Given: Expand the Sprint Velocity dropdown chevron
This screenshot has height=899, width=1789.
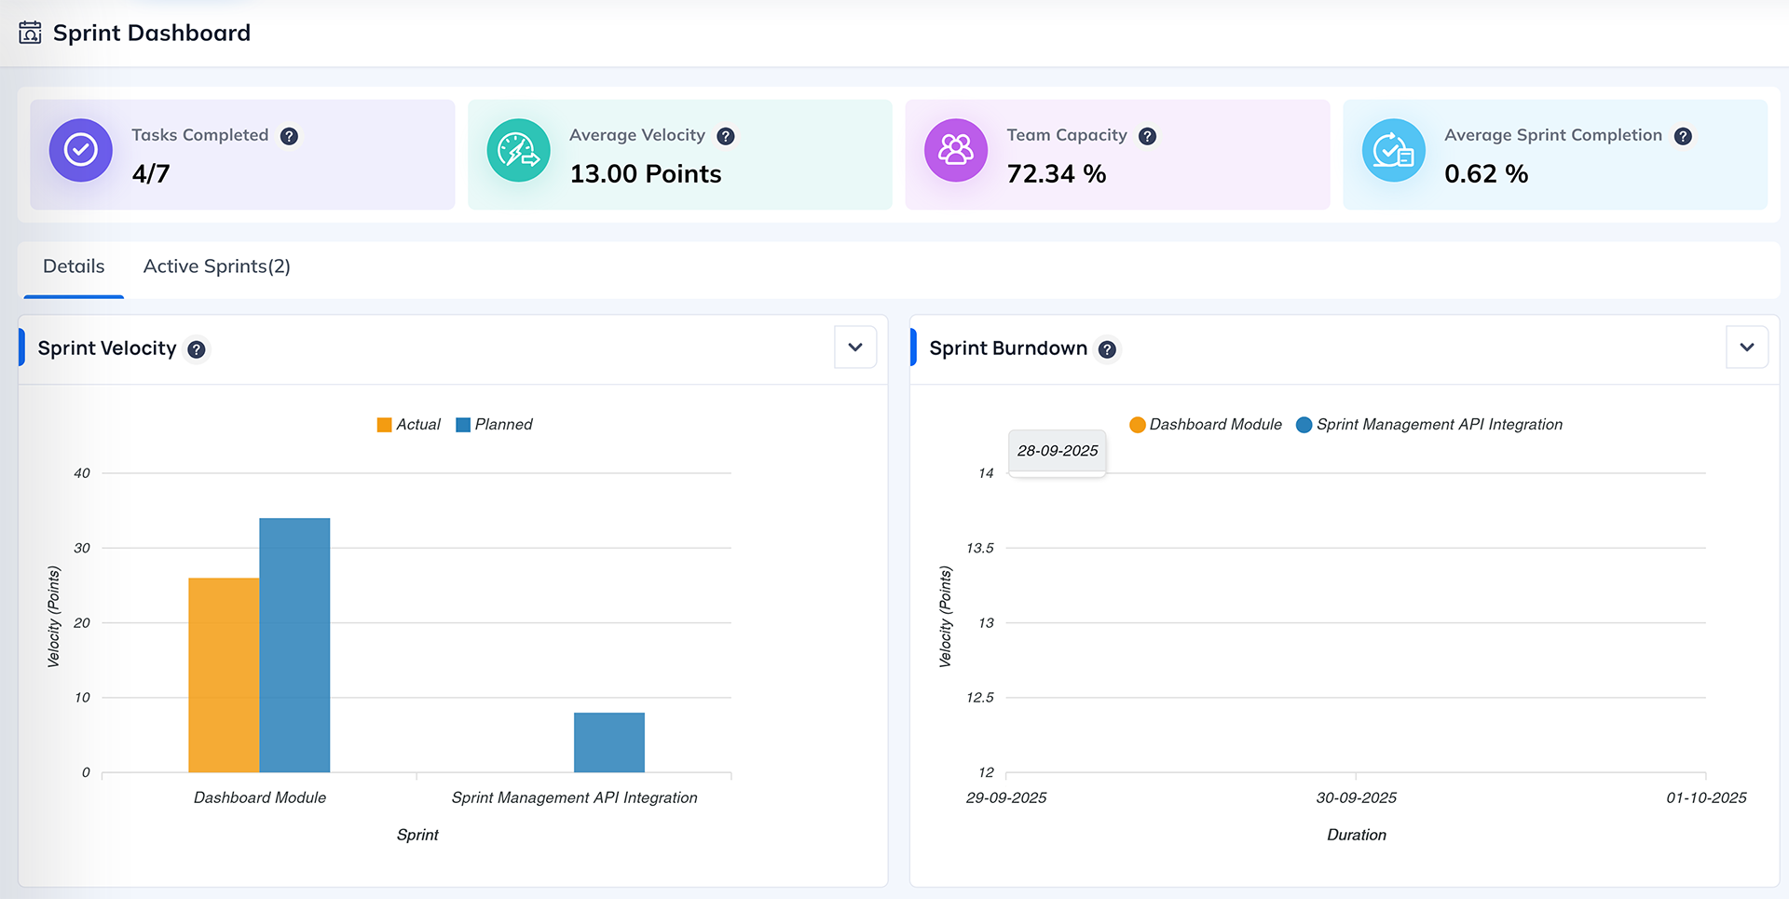Looking at the screenshot, I should click(855, 347).
